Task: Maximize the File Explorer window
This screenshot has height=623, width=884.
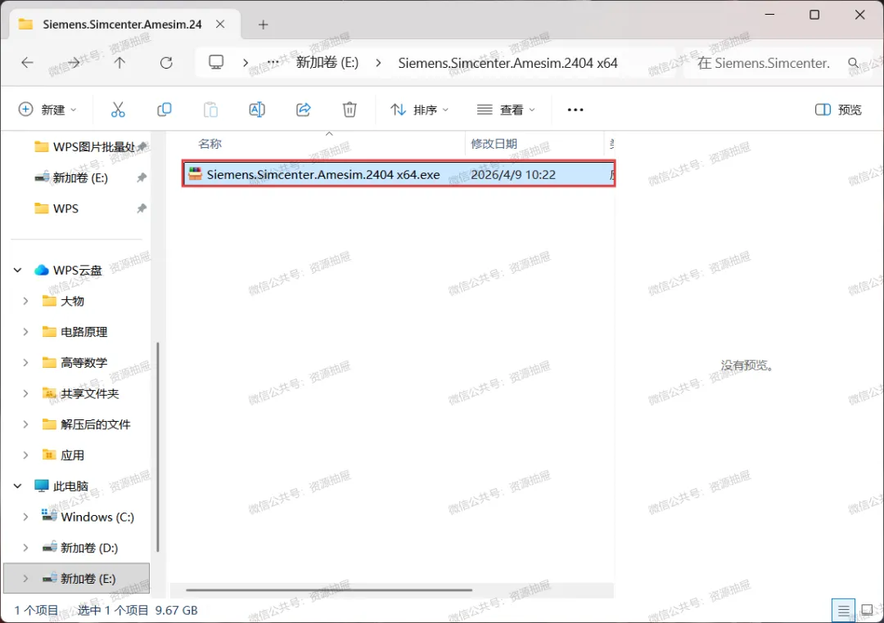Action: click(814, 15)
